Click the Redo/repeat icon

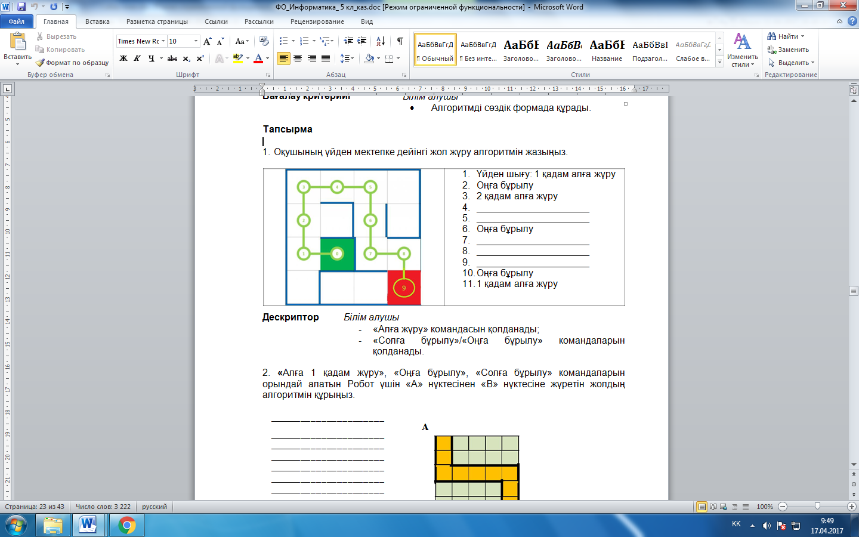pyautogui.click(x=54, y=7)
